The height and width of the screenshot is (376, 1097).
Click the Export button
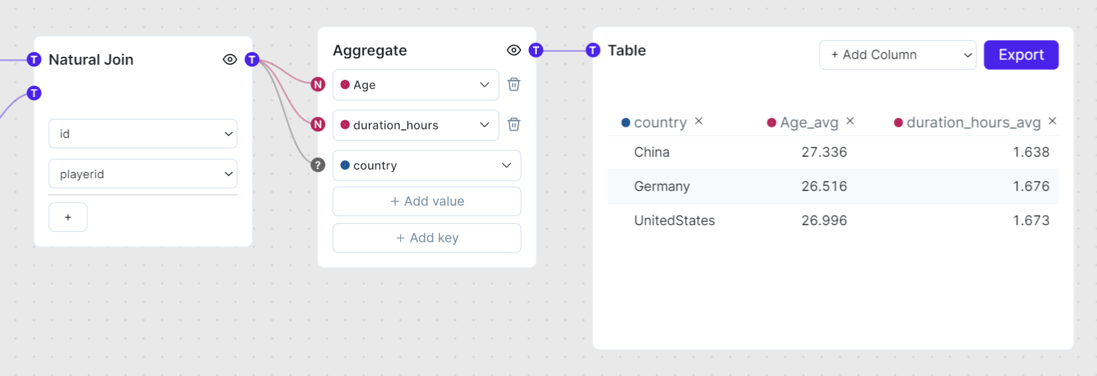click(1021, 55)
